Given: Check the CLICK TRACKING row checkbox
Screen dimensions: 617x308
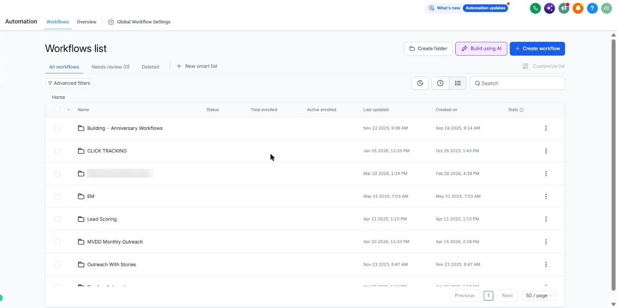Looking at the screenshot, I should [57, 151].
